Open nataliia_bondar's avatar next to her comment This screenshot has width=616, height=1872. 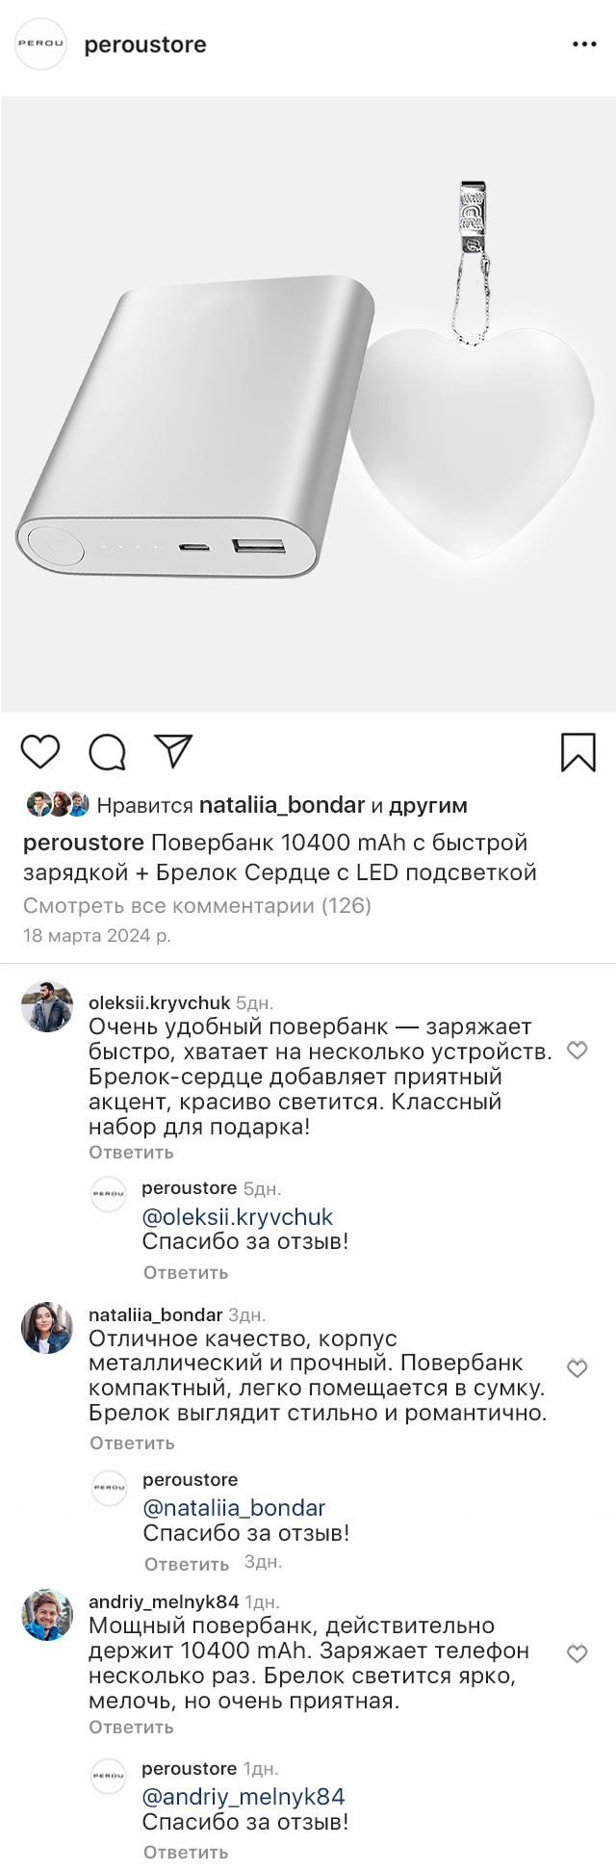pos(47,1328)
